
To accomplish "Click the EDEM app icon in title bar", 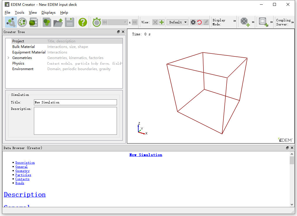I will click(x=7, y=4).
